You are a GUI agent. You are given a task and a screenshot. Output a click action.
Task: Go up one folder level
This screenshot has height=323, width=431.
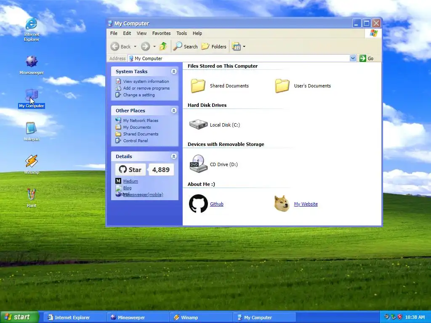(163, 46)
